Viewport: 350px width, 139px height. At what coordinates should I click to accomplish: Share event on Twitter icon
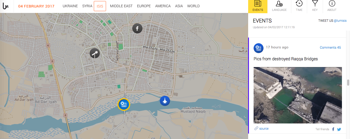[339, 129]
